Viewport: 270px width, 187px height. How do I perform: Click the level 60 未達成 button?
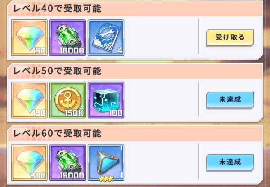(230, 162)
